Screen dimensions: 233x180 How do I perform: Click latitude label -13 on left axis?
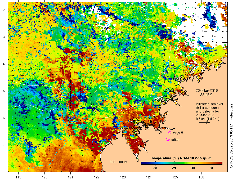tap(3, 37)
